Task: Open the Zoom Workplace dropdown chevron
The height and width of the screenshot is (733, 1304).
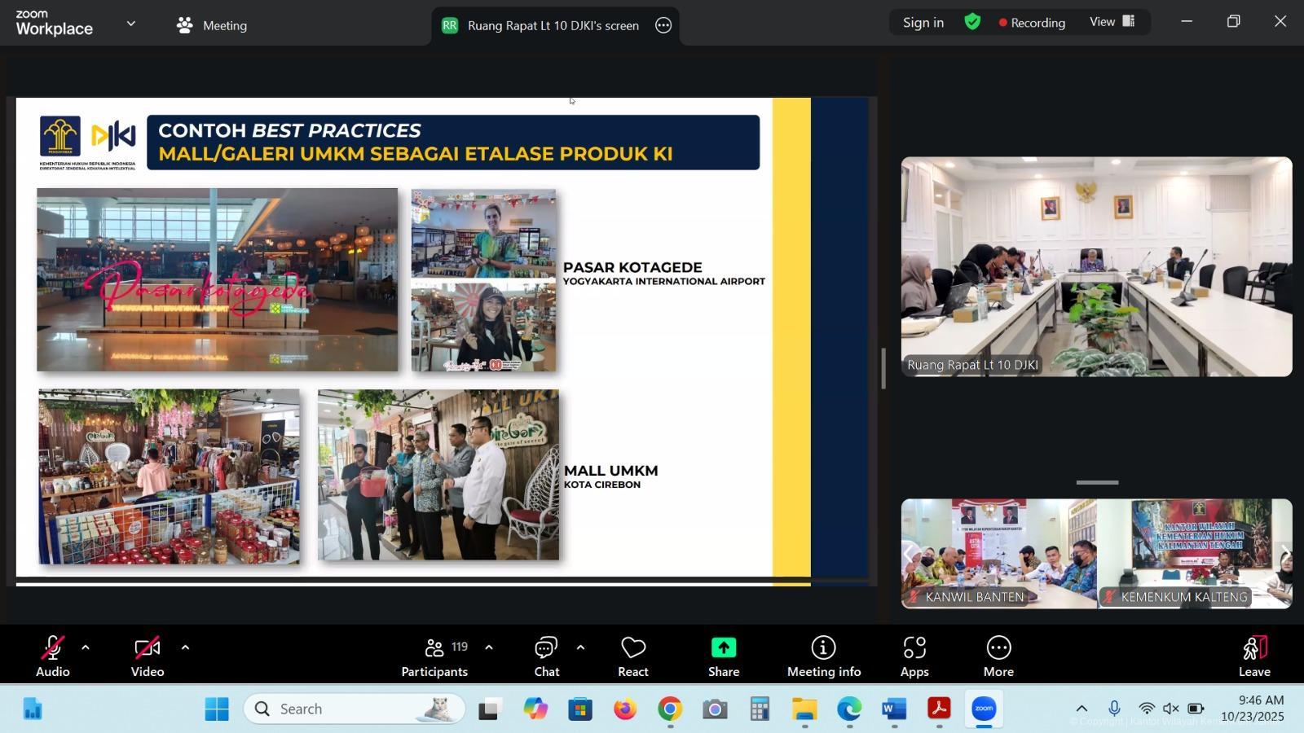Action: [131, 24]
